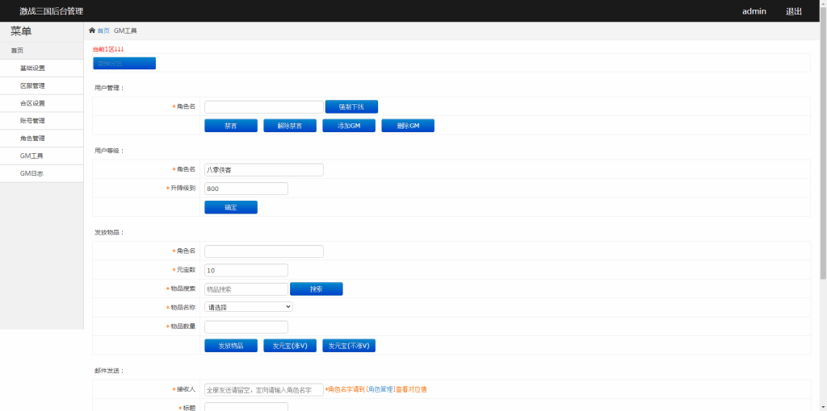Go to 区服管理 in the sidebar
Screen dimensions: 827x411
(x=32, y=86)
